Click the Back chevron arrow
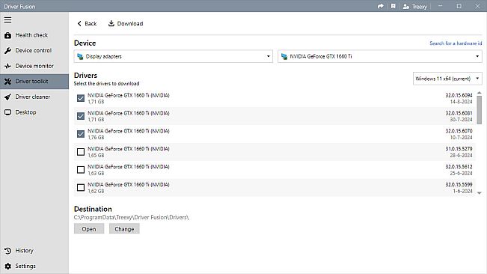 click(79, 24)
